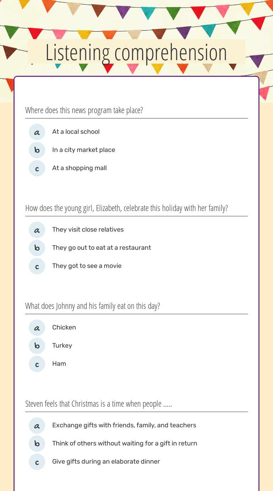Choose letter c for 'They got to see a movie'

(37, 266)
